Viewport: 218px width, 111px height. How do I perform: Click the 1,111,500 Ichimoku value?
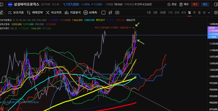tap(28, 24)
